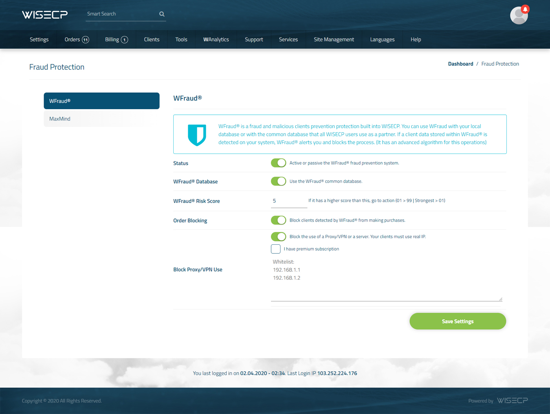This screenshot has width=550, height=414.
Task: Click the Order Blocking label
Action: (x=190, y=221)
